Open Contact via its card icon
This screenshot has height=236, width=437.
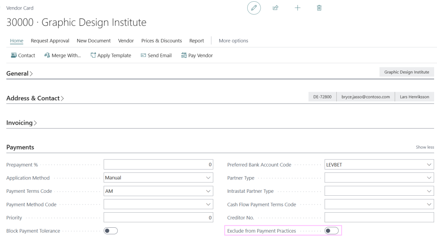14,55
